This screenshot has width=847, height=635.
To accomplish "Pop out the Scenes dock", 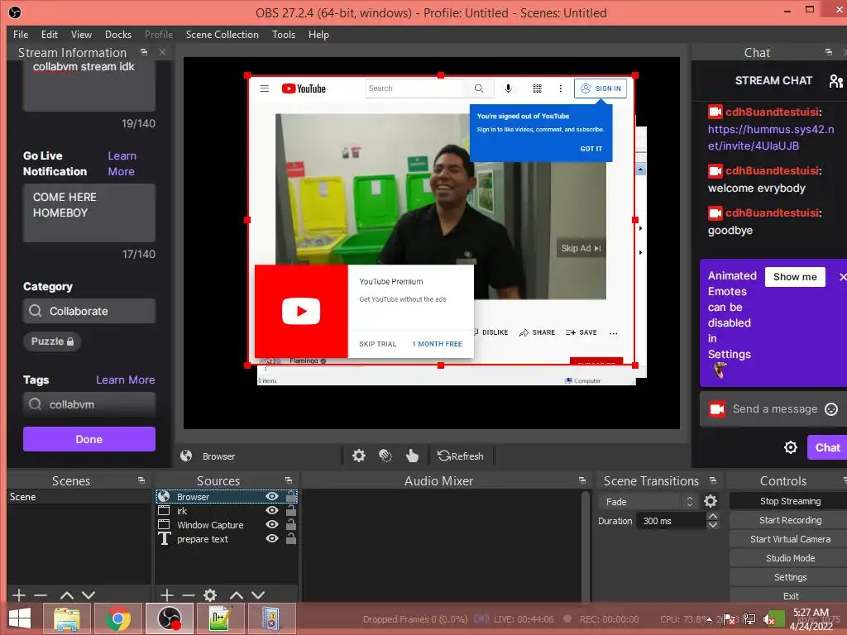I will point(141,480).
